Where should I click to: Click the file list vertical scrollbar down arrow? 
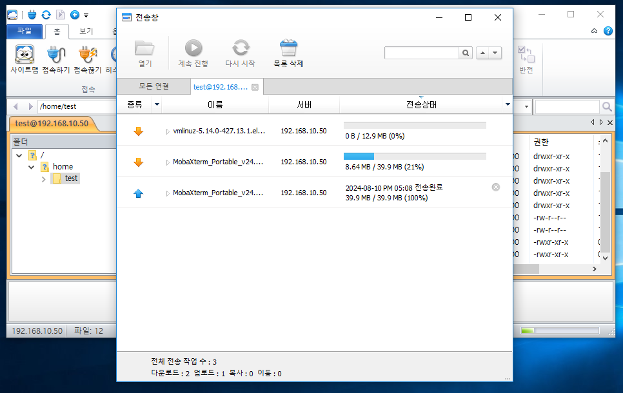pyautogui.click(x=605, y=258)
